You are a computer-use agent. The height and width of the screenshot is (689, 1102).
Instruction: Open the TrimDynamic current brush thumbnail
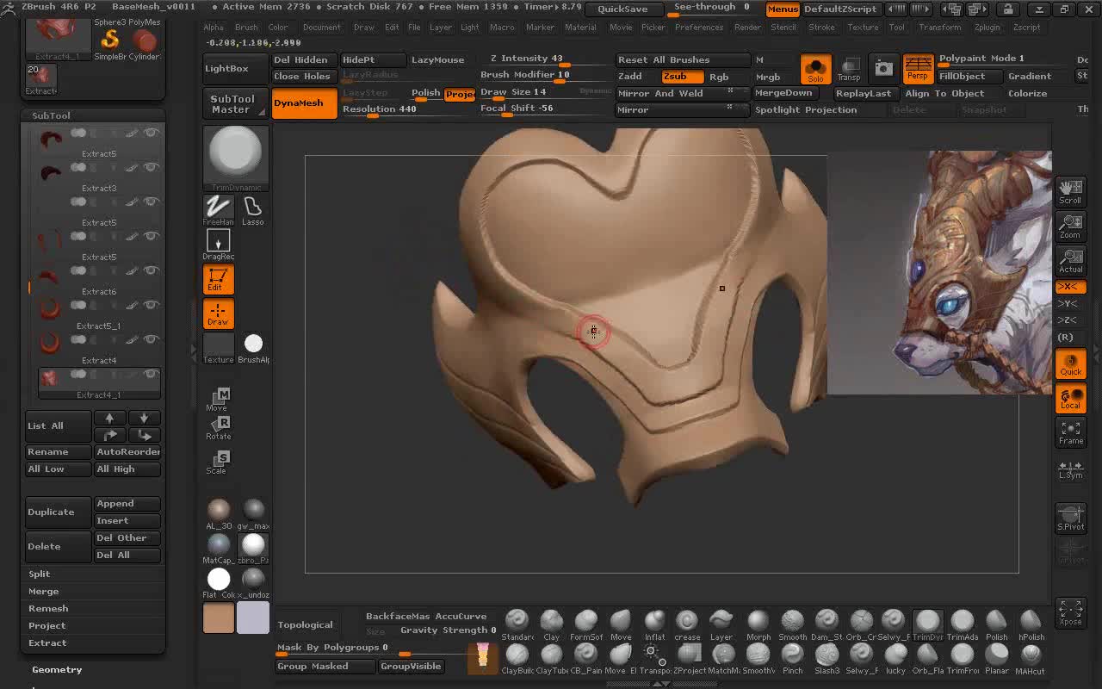[x=236, y=158]
